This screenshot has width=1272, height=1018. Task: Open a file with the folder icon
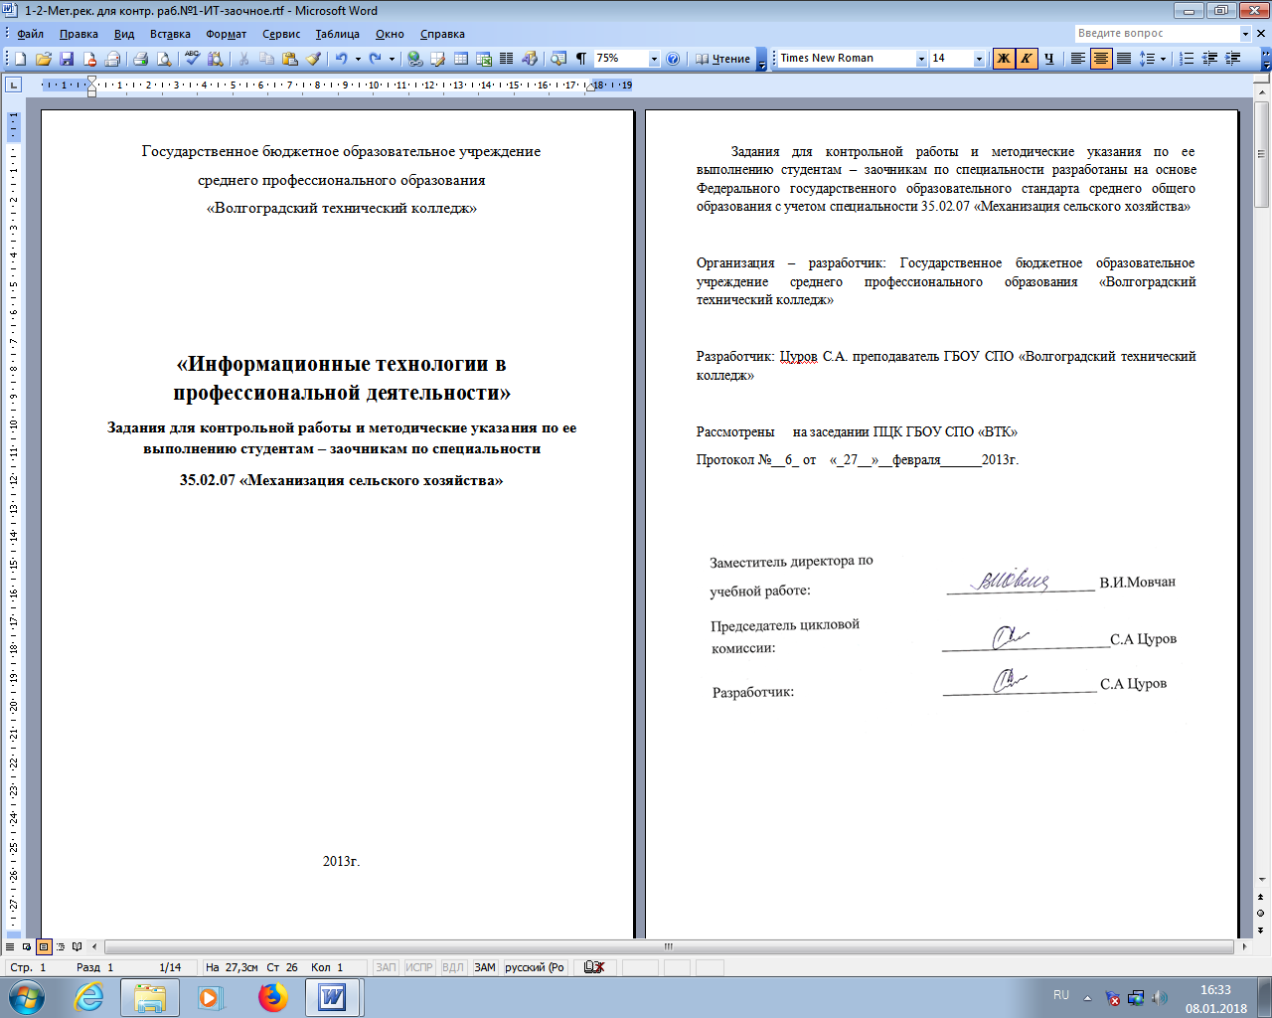click(x=43, y=59)
